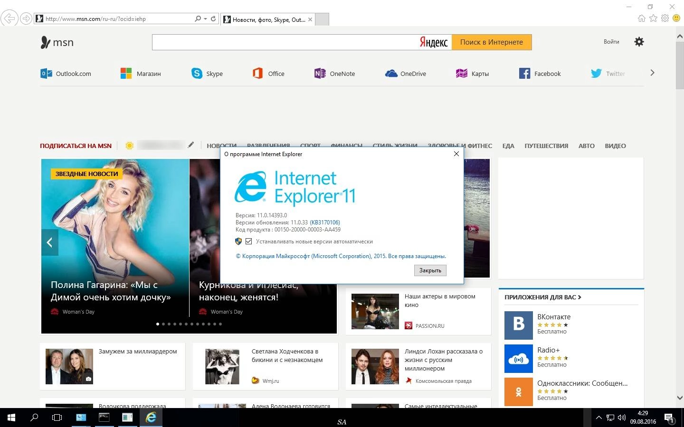The width and height of the screenshot is (684, 427).
Task: Open the ВИДЕО section
Action: (615, 146)
